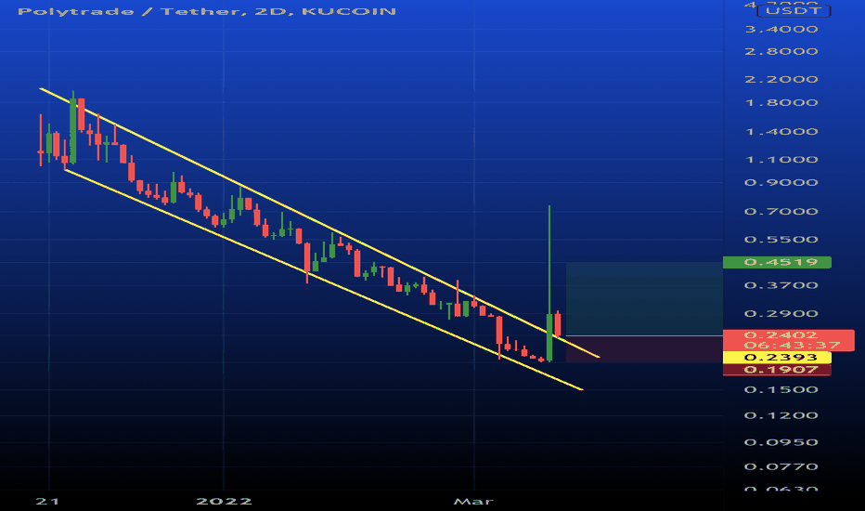Click the 1.8000 price axis value

[781, 103]
